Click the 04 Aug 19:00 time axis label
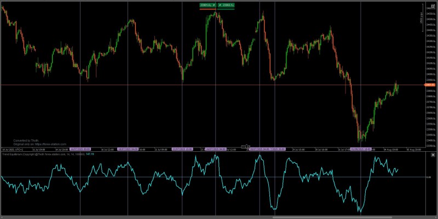This screenshot has width=438, height=219. coord(390,150)
